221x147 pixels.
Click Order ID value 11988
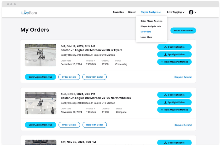click(105, 64)
